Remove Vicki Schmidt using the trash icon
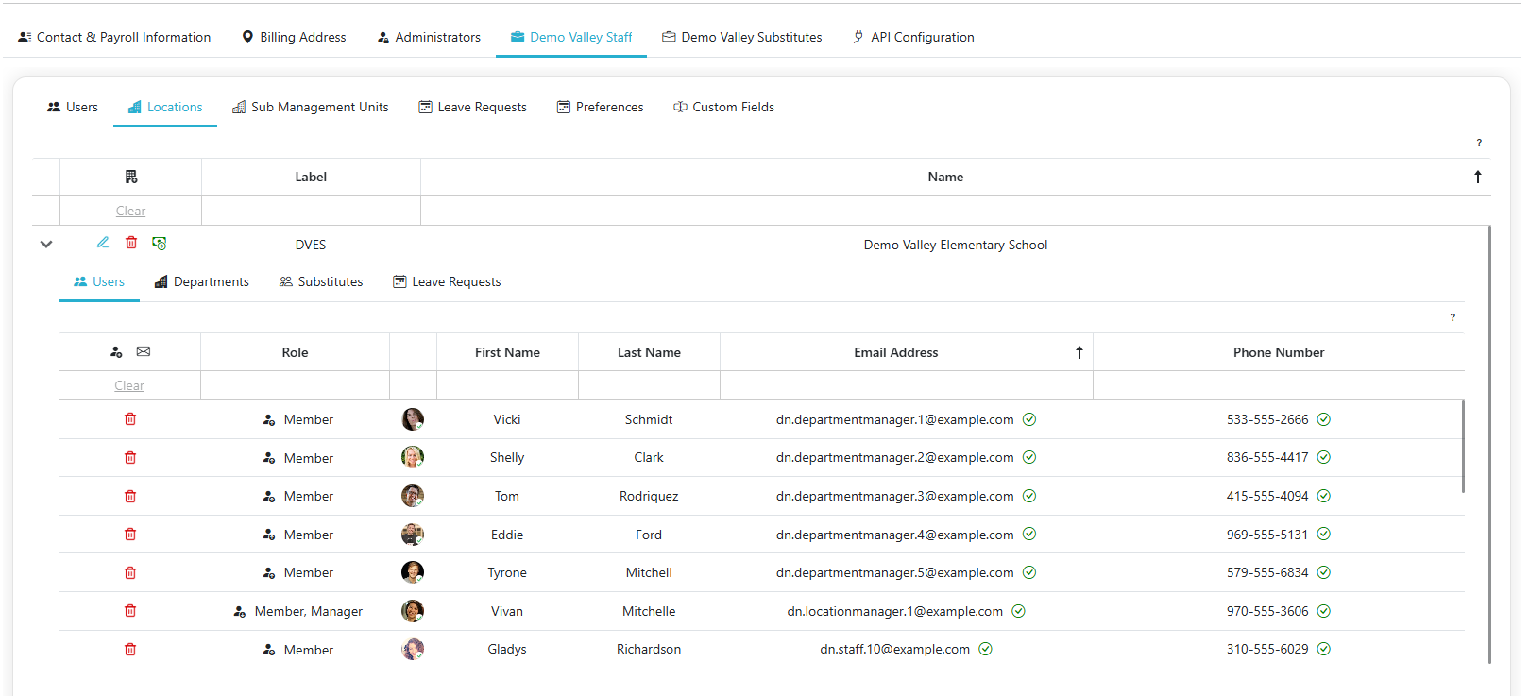This screenshot has width=1529, height=696. coord(130,419)
